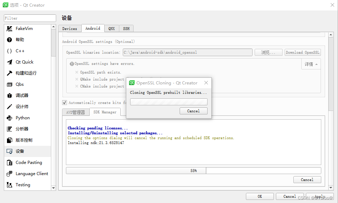
Task: Switch to the Android tab
Action: (x=93, y=28)
